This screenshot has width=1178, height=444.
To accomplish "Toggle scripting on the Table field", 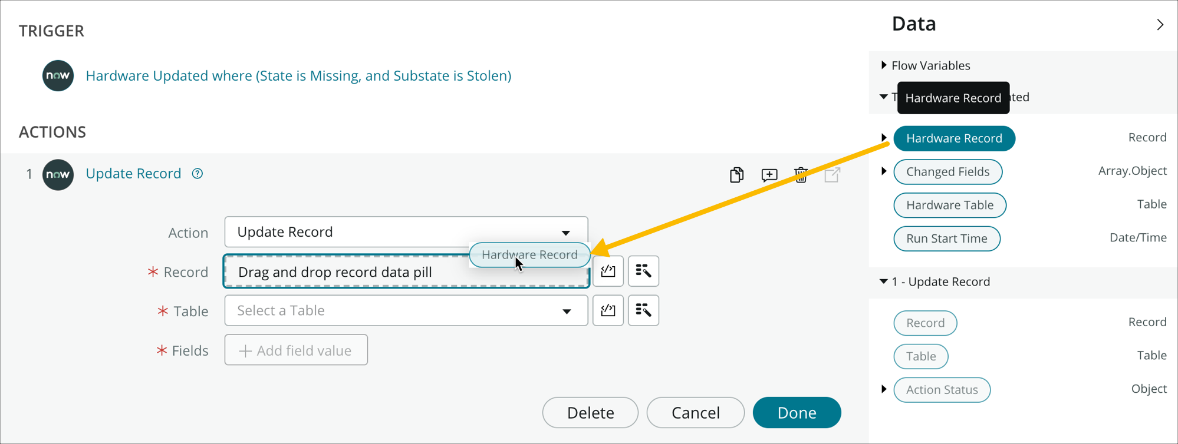I will pos(608,310).
